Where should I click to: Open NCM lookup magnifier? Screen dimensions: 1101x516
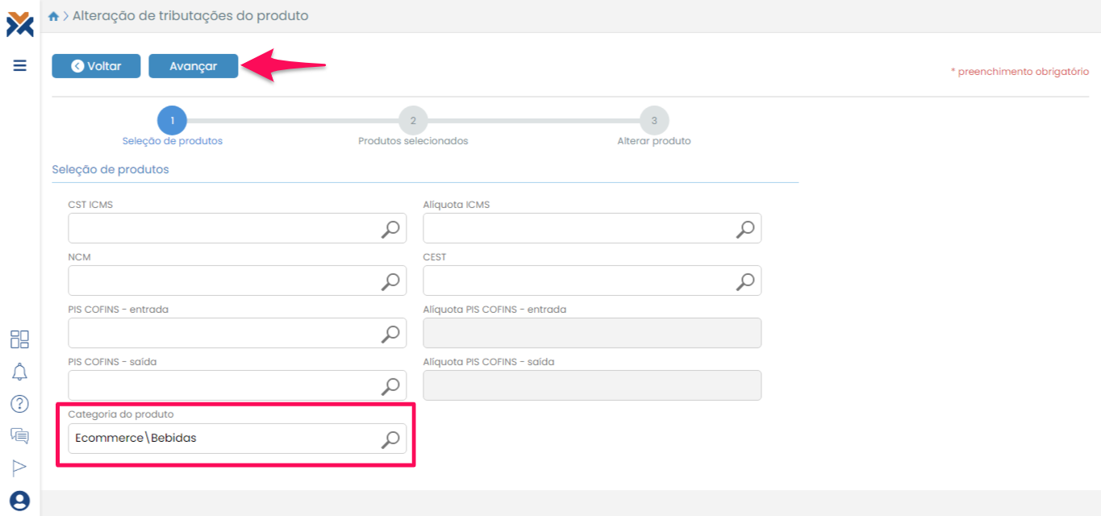click(390, 281)
